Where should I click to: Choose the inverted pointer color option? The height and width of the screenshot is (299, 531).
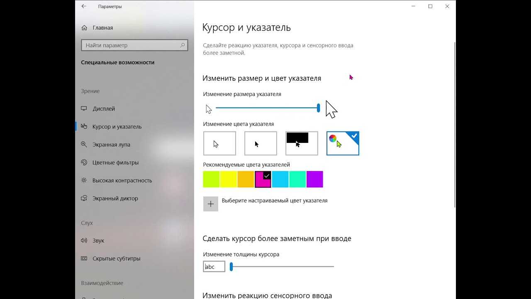302,143
